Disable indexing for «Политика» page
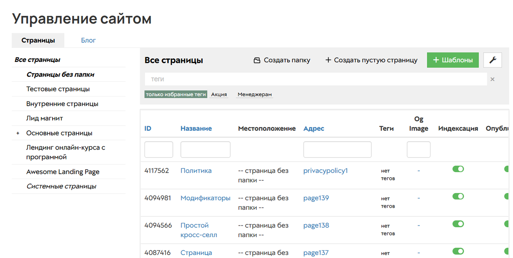The image size is (513, 258). (458, 169)
